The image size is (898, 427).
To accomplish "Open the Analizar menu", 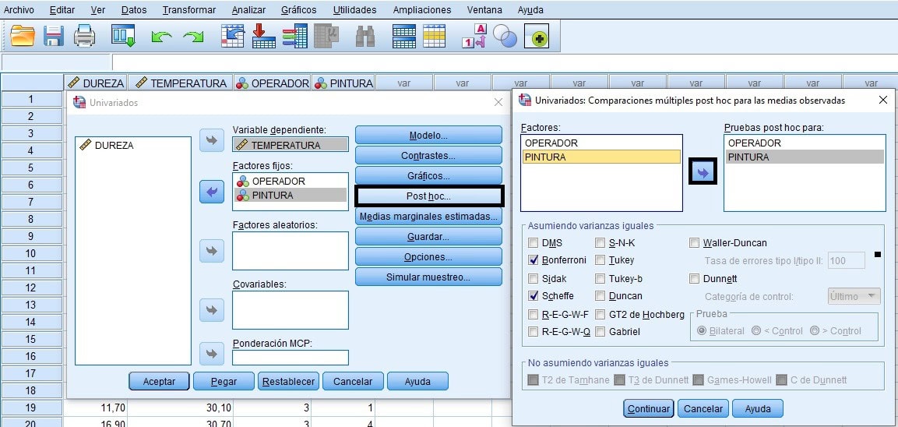I will click(x=248, y=10).
